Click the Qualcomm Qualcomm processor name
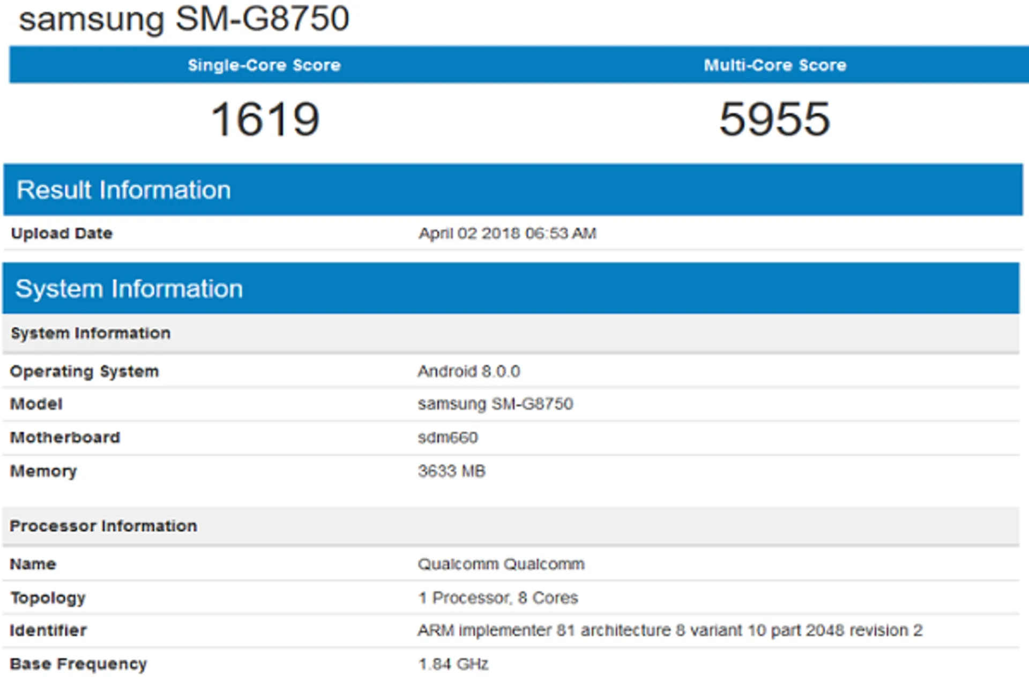The height and width of the screenshot is (684, 1029). pos(501,564)
